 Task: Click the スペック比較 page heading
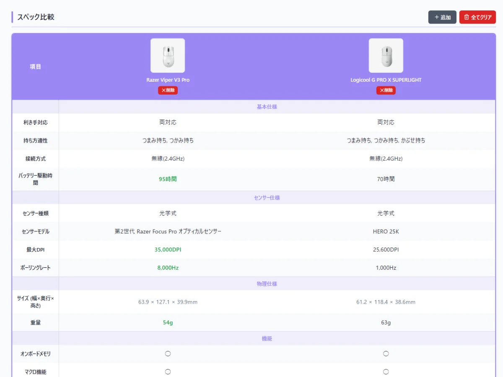36,17
